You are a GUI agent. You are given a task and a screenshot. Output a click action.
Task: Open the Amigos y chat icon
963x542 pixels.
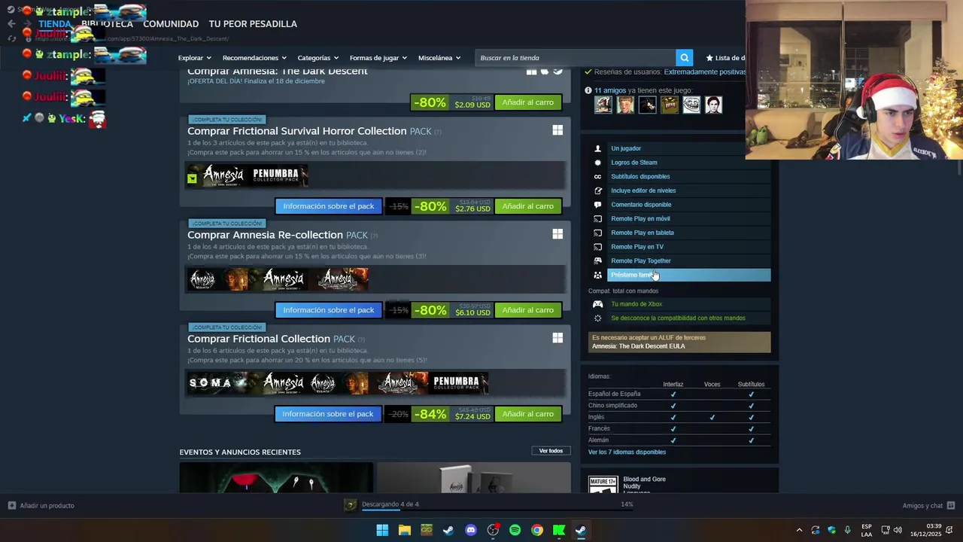951,506
